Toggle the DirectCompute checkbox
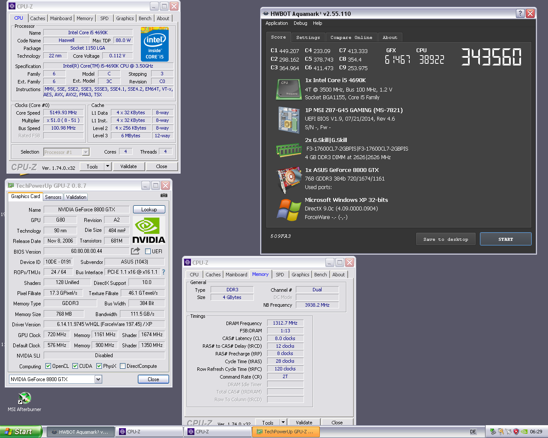This screenshot has height=438, width=548. pyautogui.click(x=123, y=366)
